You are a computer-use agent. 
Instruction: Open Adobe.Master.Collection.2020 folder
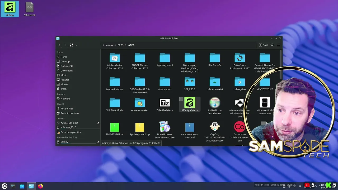coord(115,61)
